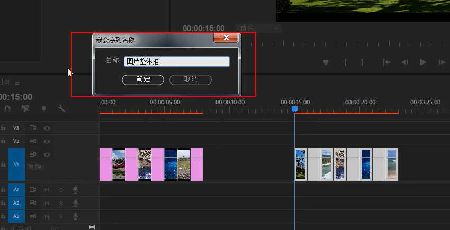Viewport: 450px width, 230px height.
Task: Step forward one frame in program monitor
Action: 442,62
